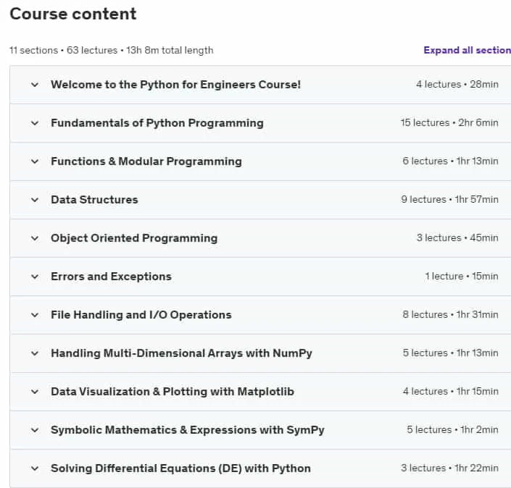Click chevron icon beside Errors and Exceptions
The height and width of the screenshot is (488, 511).
point(35,277)
